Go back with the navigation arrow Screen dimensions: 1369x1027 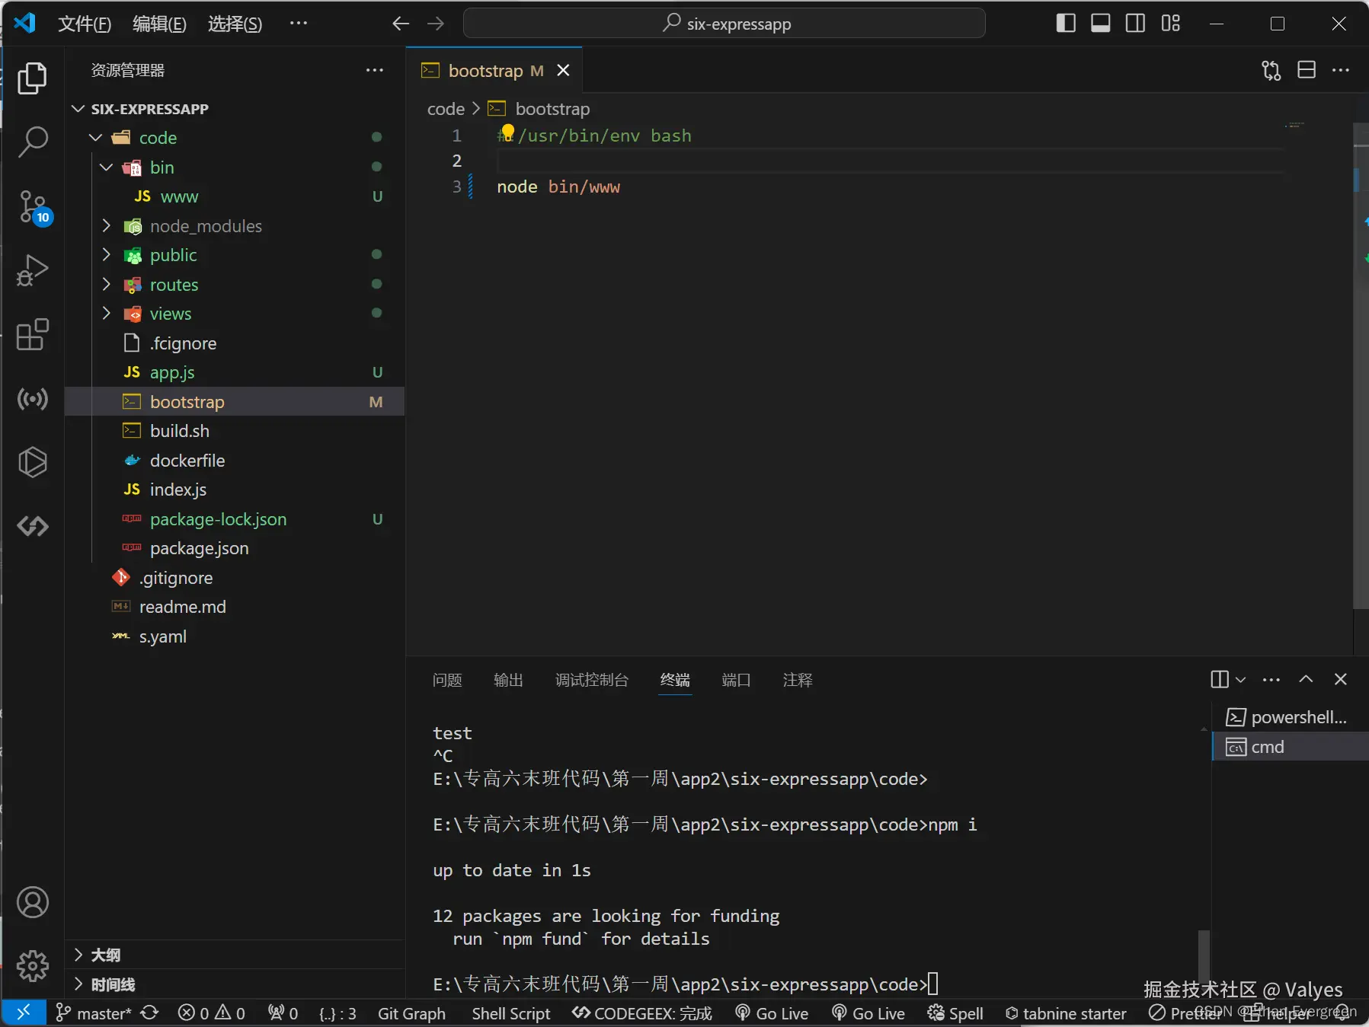pyautogui.click(x=401, y=24)
